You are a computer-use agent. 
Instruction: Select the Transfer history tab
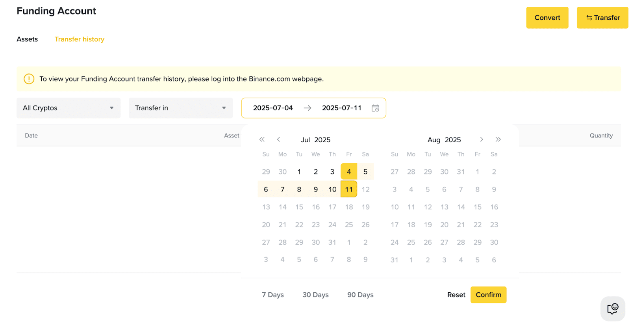80,39
